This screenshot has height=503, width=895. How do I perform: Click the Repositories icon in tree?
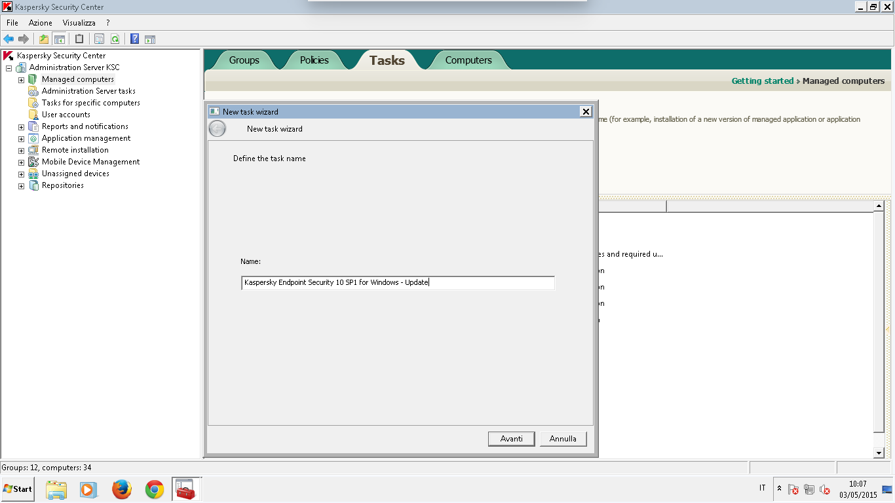33,185
